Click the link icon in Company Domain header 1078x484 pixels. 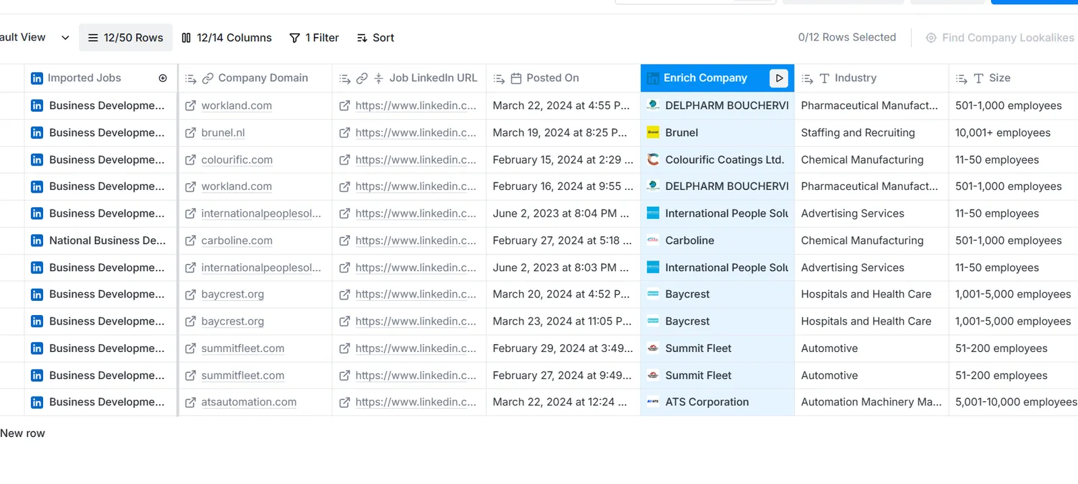(208, 79)
